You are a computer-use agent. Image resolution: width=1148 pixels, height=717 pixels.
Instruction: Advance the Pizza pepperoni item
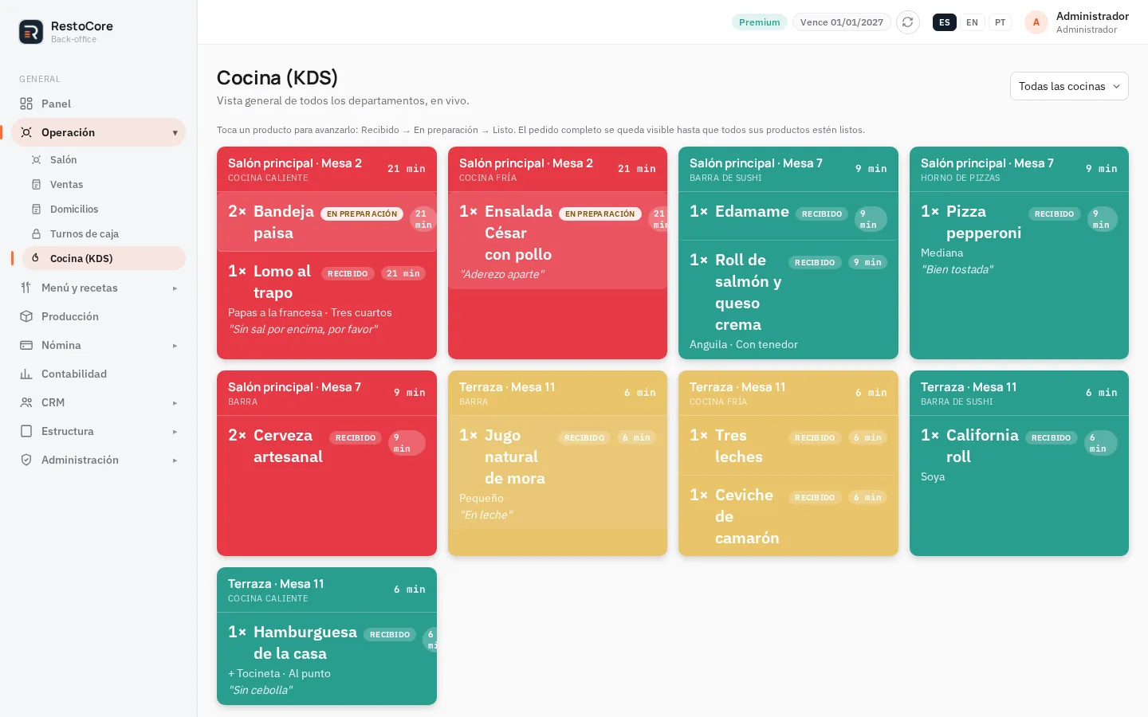tap(1019, 238)
